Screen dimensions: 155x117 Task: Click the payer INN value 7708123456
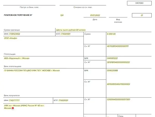click(15, 34)
